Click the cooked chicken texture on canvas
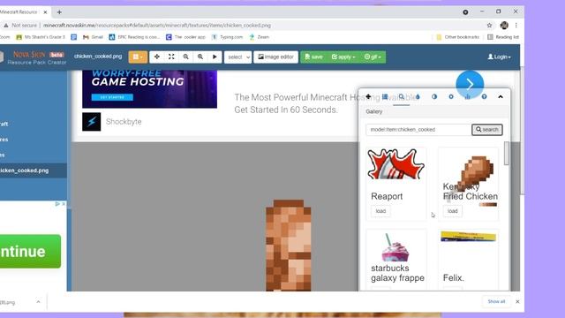The height and width of the screenshot is (318, 565). [289, 246]
